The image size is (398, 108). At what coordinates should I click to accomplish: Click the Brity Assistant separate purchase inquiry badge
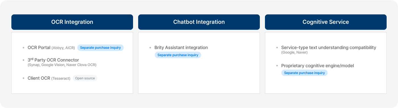tap(178, 55)
